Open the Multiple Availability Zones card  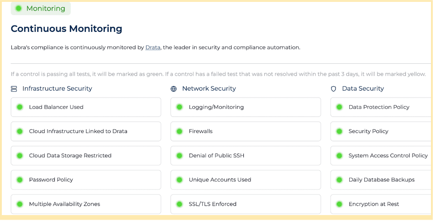(86, 204)
